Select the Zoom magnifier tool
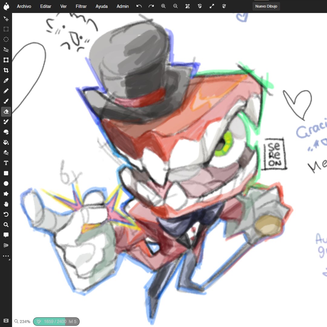The image size is (327, 327). (x=6, y=225)
